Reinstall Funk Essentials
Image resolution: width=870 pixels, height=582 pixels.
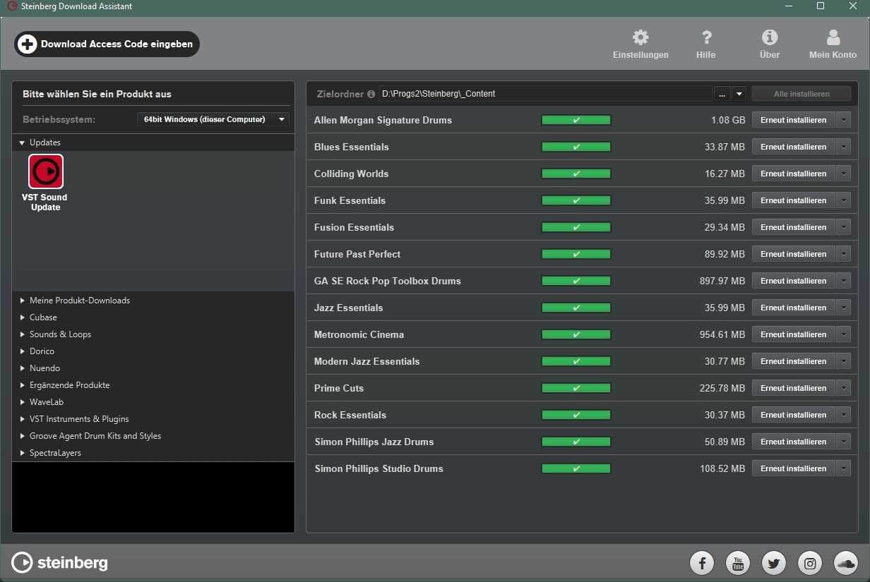click(793, 200)
